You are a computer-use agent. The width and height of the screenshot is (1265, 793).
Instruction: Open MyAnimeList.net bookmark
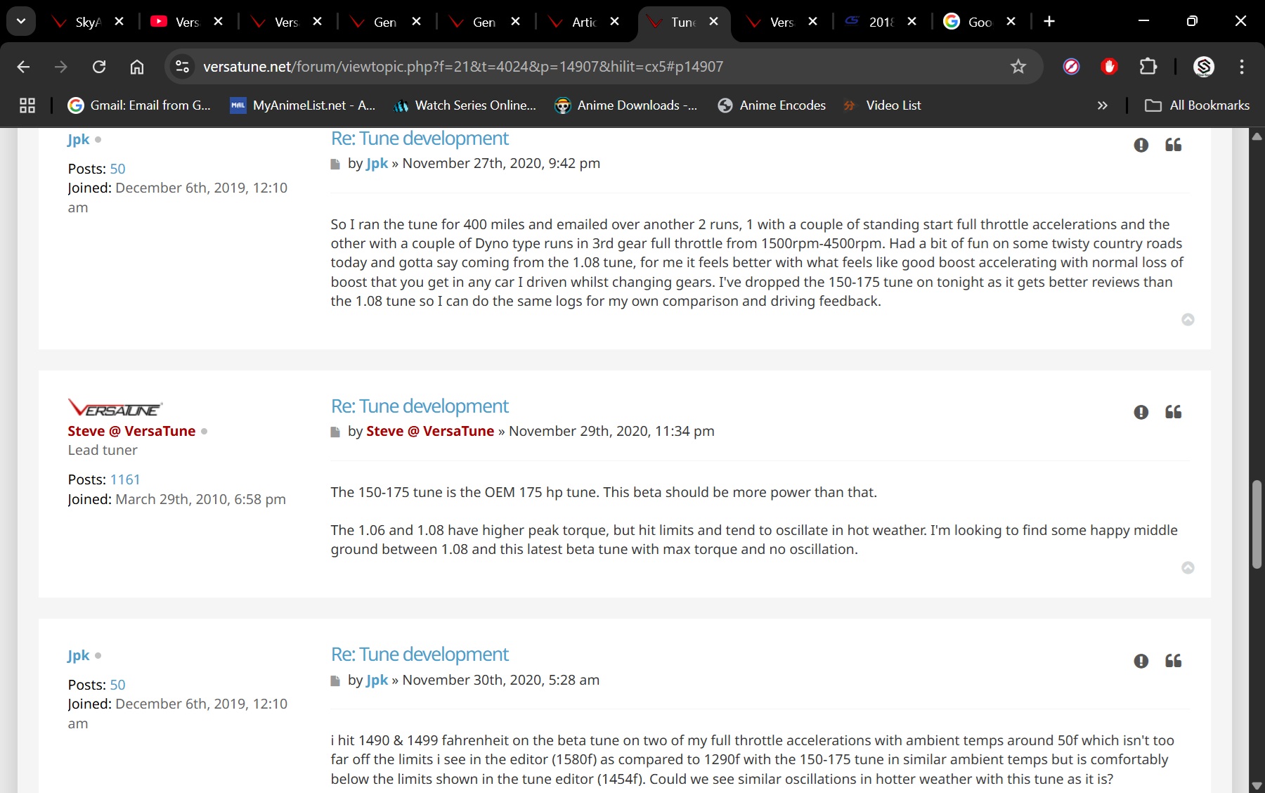(x=303, y=105)
